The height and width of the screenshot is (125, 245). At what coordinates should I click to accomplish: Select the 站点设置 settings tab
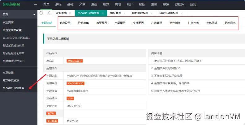tap(65, 23)
